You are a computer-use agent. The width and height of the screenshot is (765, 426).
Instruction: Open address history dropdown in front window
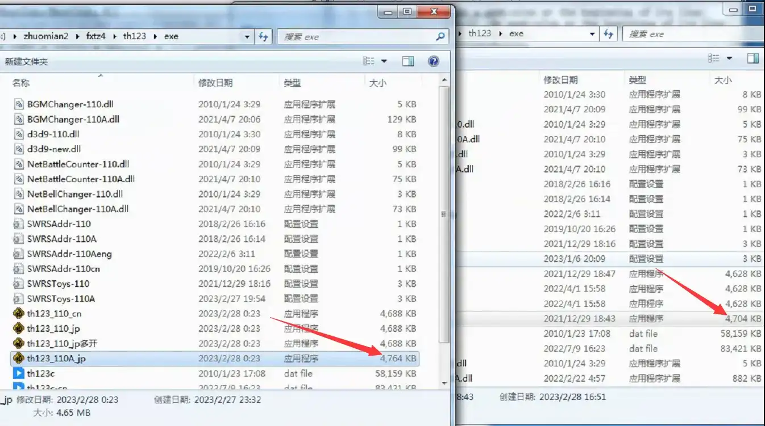click(x=247, y=36)
